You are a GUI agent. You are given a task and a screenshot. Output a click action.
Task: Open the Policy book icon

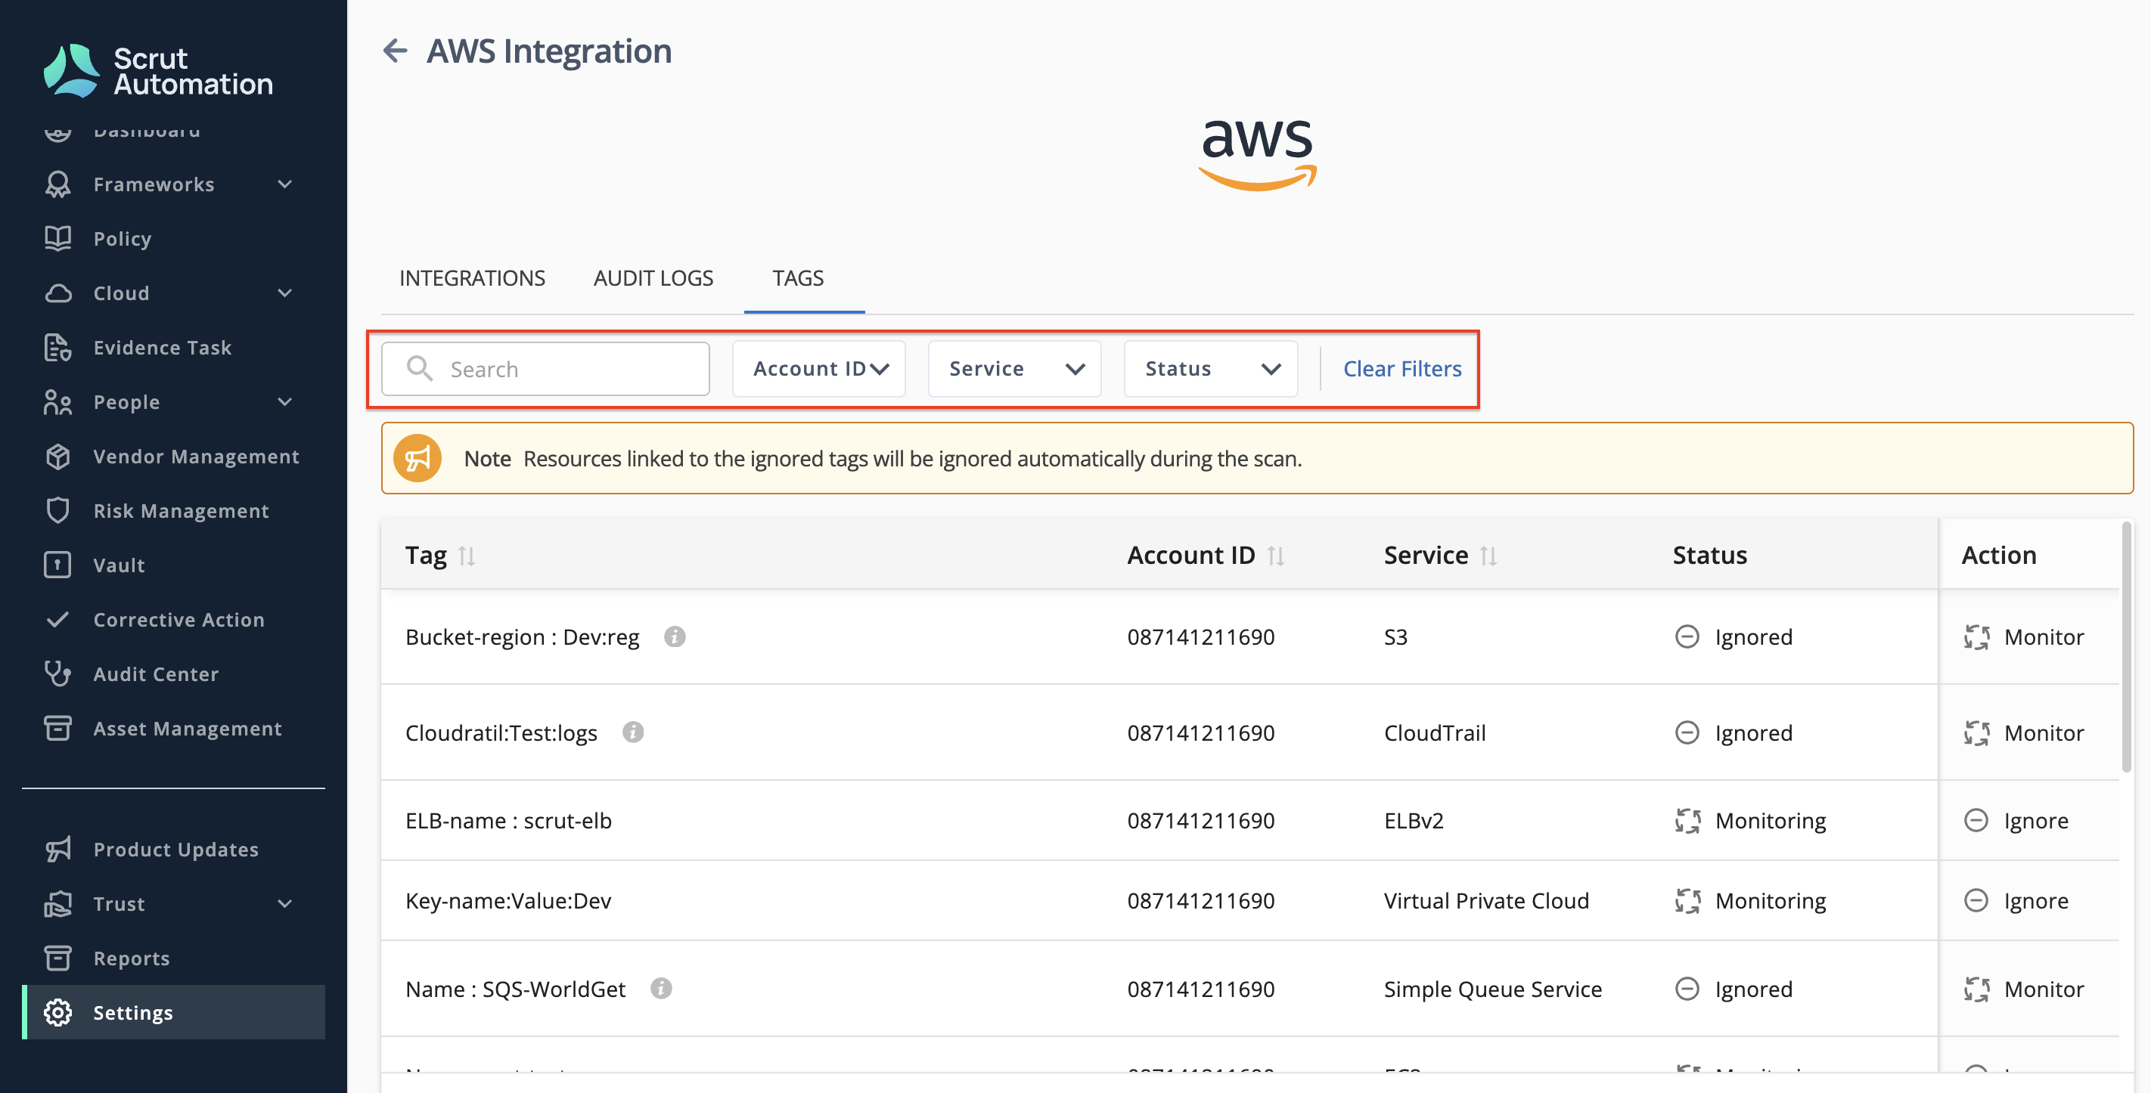pyautogui.click(x=57, y=239)
